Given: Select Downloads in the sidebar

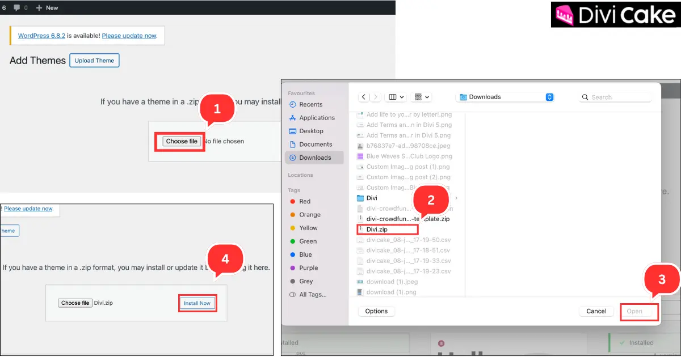Looking at the screenshot, I should [x=314, y=158].
